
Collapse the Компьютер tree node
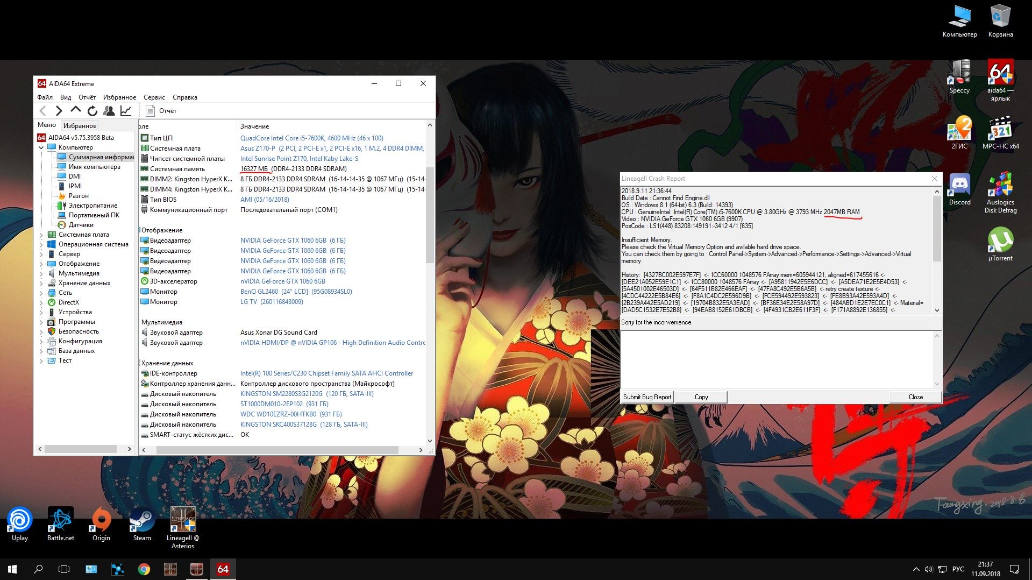click(41, 147)
